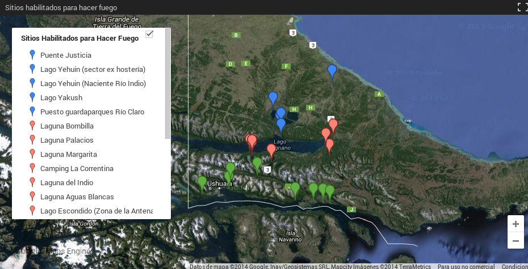Screen dimensions: 528x269
Task: Click the route 3 road shield near top
Action: tap(293, 33)
